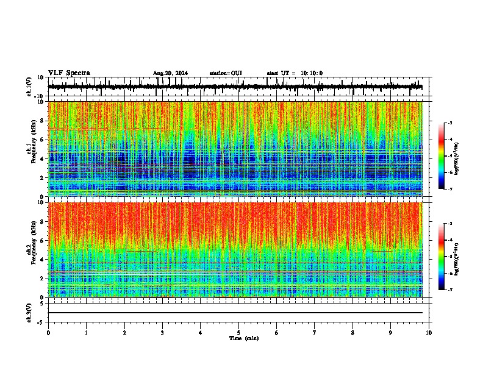Image resolution: width=483 pixels, height=373 pixels.
Task: Click the "-10" tick on ch.1(V) axis
Action: (40, 97)
